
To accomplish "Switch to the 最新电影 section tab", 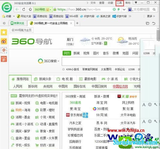I will (88, 79).
